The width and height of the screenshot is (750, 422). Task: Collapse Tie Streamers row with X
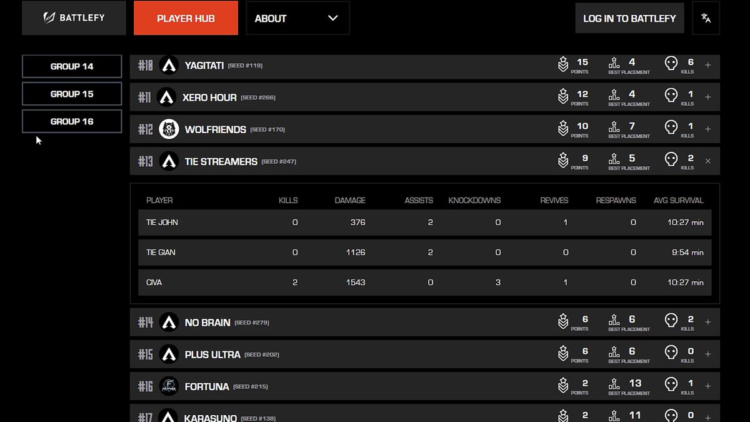coord(707,161)
